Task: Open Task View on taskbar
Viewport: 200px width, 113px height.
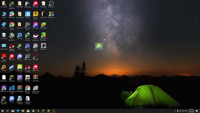Action: [7, 111]
